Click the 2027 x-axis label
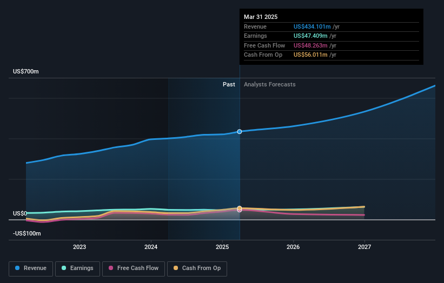Screen dimensions: 444x283 pos(365,247)
